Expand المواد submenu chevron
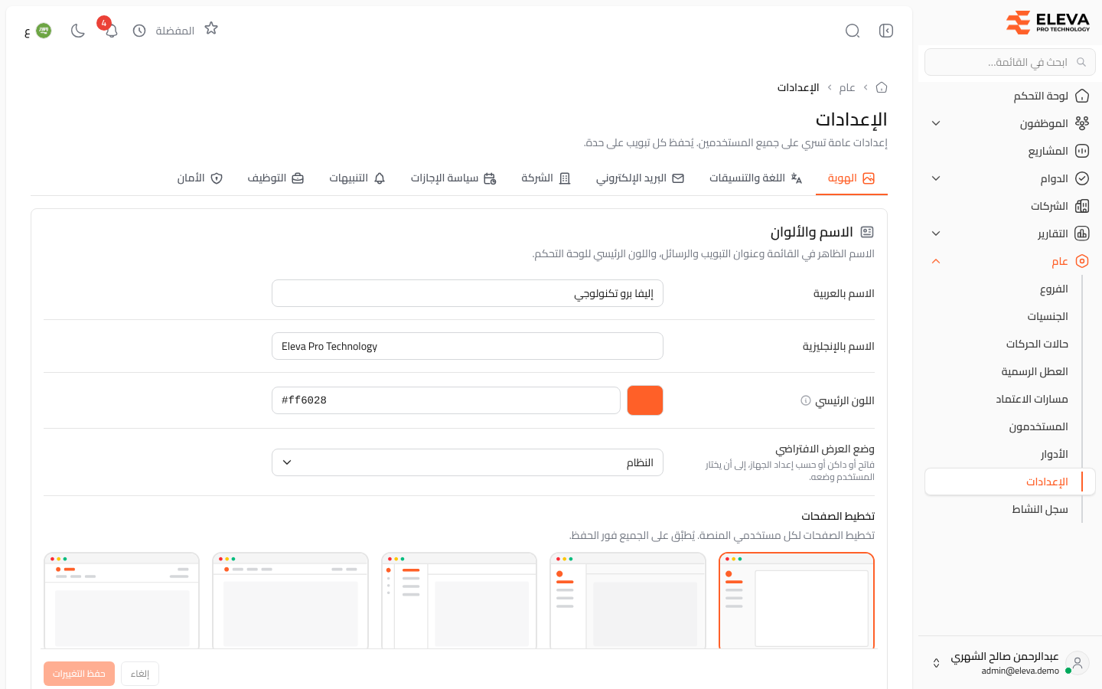 coord(936,178)
